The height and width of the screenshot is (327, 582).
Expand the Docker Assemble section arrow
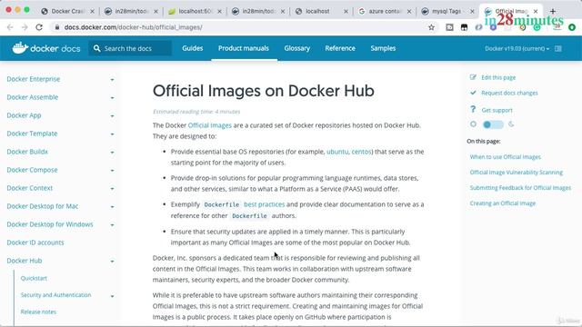112,97
